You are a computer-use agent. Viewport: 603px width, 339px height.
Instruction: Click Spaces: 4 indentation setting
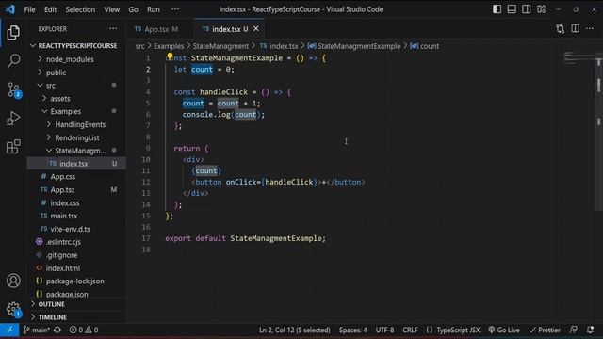(352, 330)
